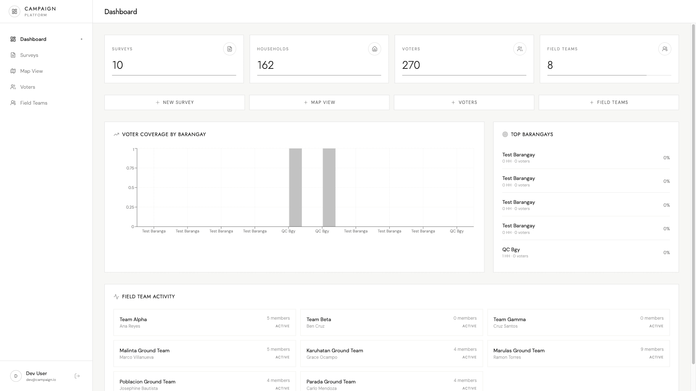
Task: Open Surveys in the sidebar menu
Action: [46, 55]
